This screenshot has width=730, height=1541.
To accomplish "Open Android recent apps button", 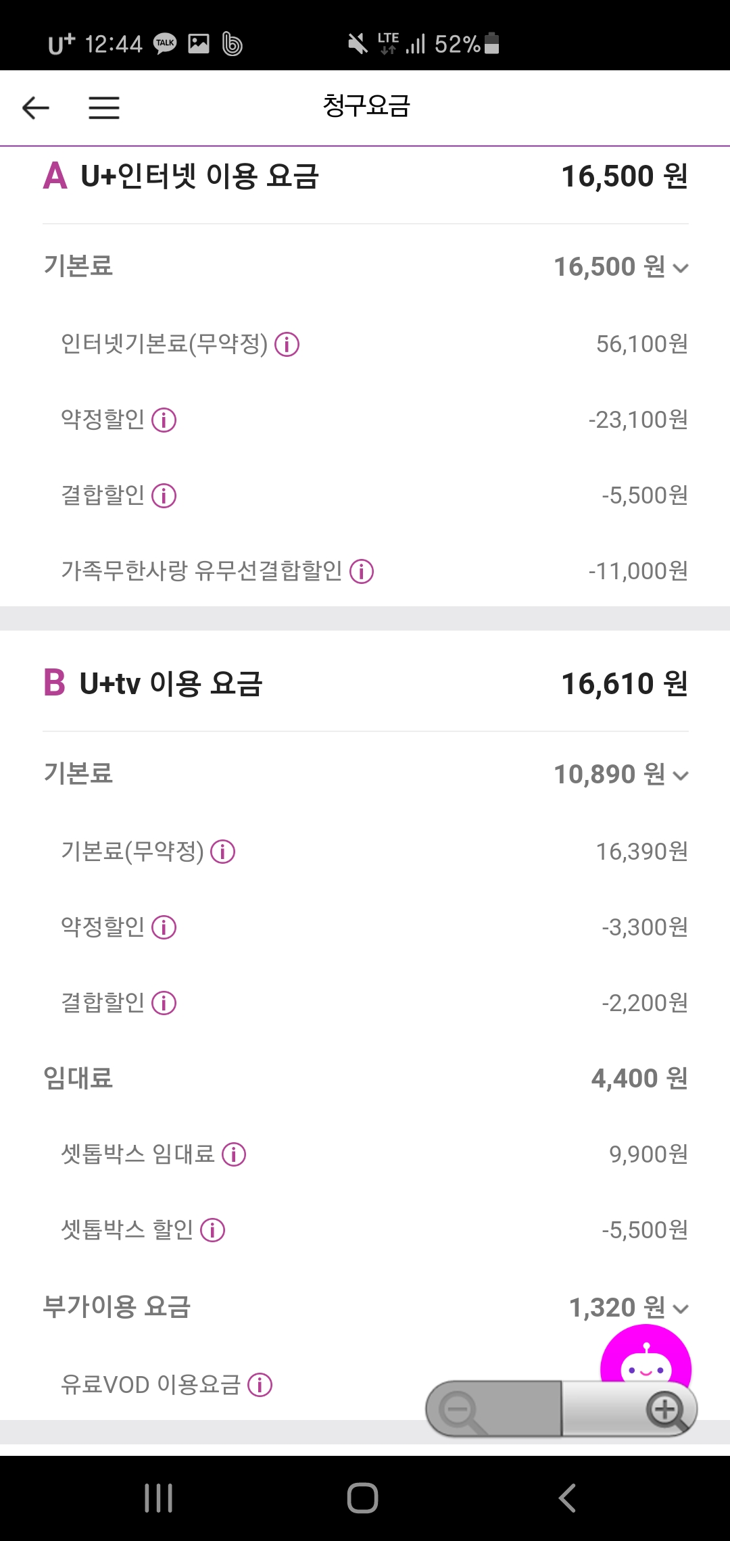I will coord(159,1498).
